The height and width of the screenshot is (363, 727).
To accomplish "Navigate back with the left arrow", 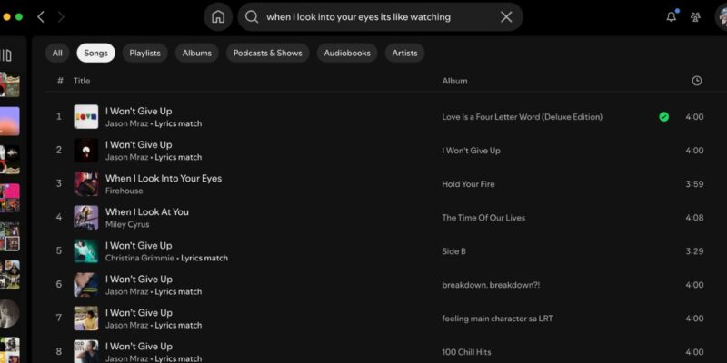I will pyautogui.click(x=41, y=17).
